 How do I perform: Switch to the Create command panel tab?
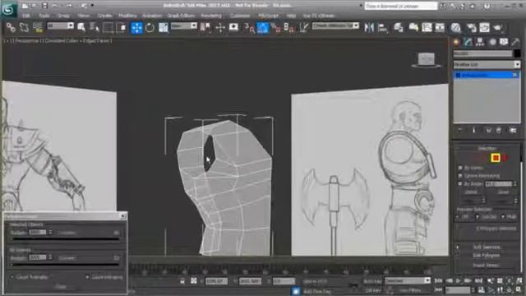point(456,42)
